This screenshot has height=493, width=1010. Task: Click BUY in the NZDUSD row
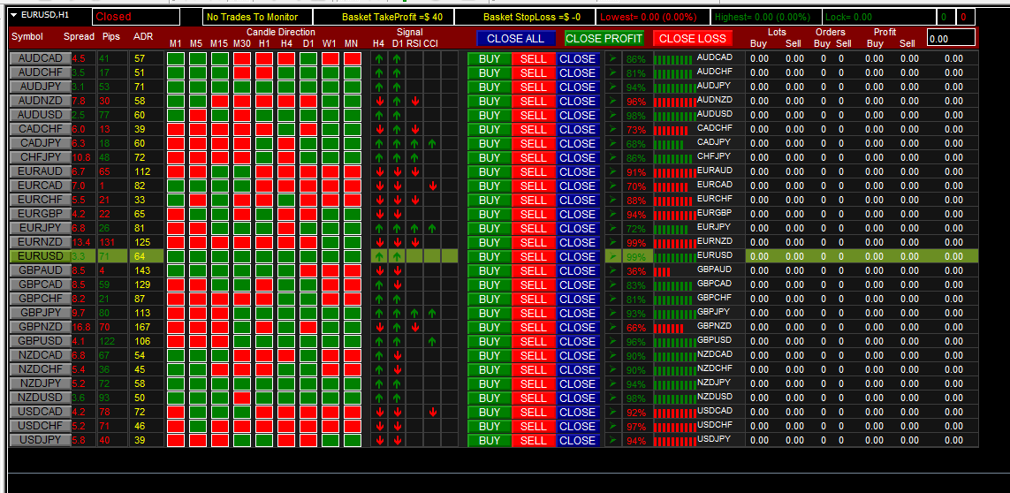pyautogui.click(x=490, y=398)
